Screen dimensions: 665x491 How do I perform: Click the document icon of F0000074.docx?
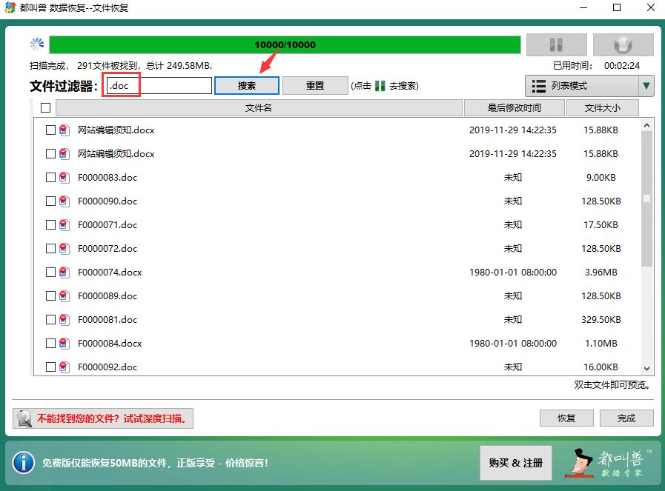coord(64,273)
